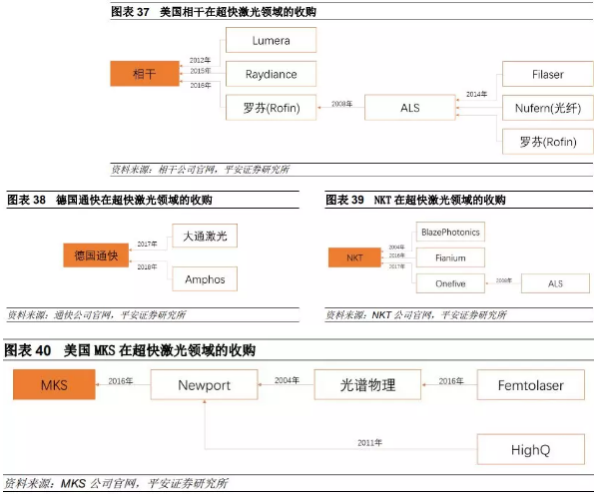Select the Fianium box
Viewport: 596px width, 495px height.
[x=450, y=257]
